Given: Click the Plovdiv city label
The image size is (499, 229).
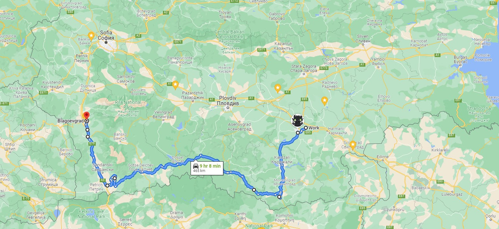Looking at the screenshot, I should [228, 100].
